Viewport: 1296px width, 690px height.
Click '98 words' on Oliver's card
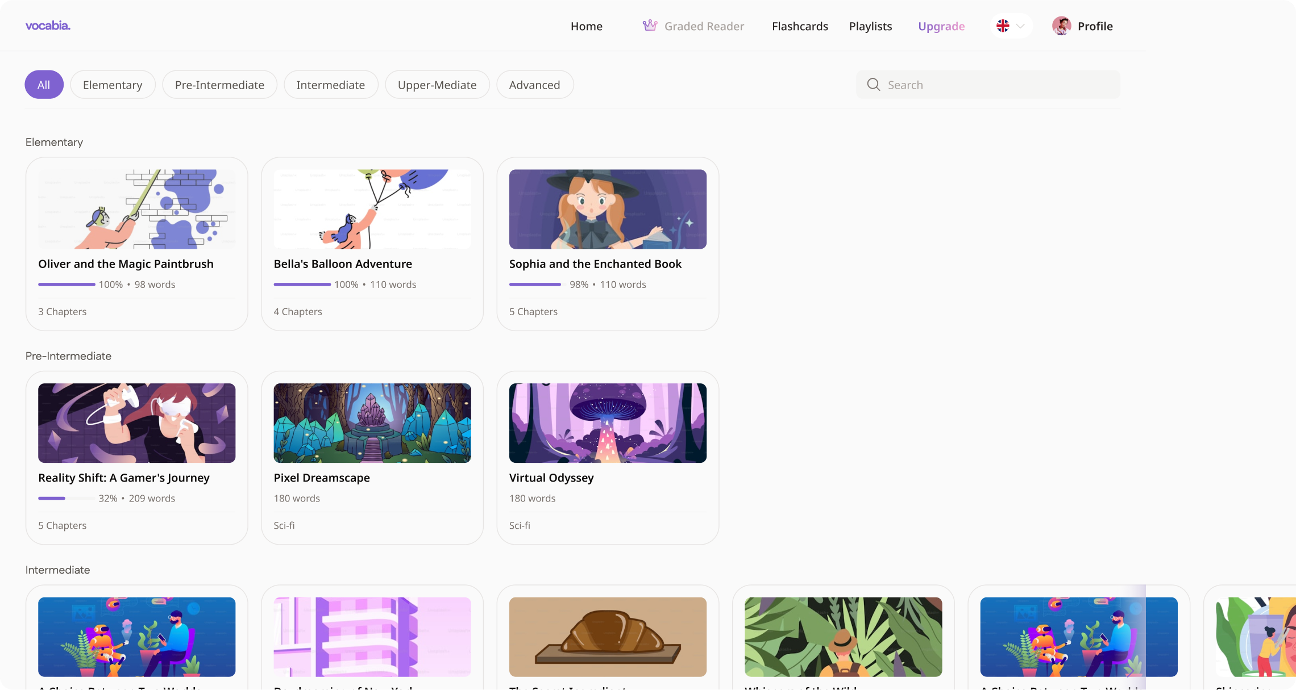tap(155, 285)
